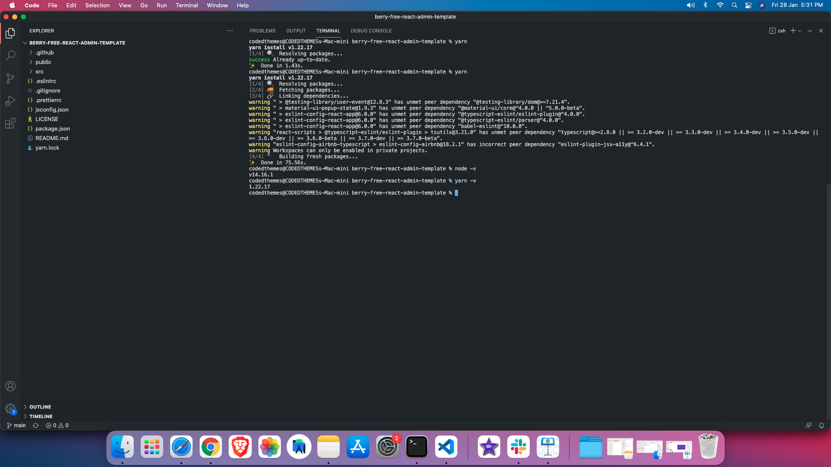Toggle maximize panel size chevron
The height and width of the screenshot is (467, 831).
pos(809,30)
